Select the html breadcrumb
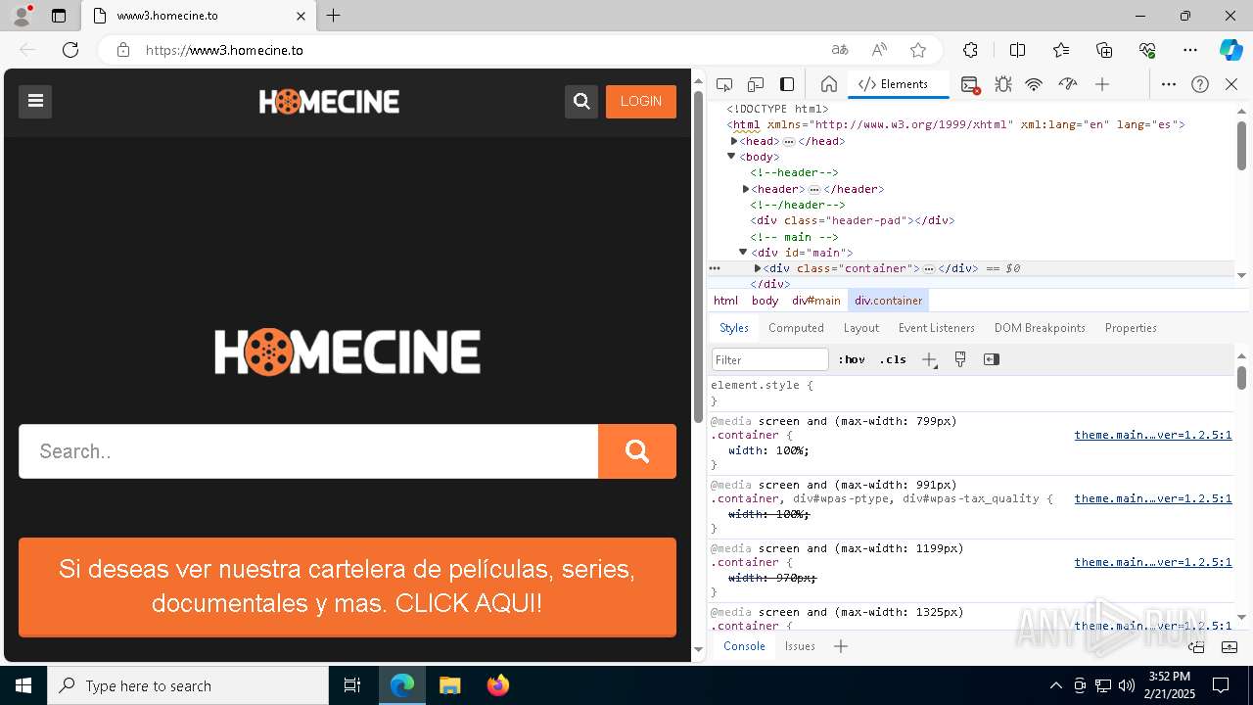Screen dimensions: 1253x705 click(725, 301)
